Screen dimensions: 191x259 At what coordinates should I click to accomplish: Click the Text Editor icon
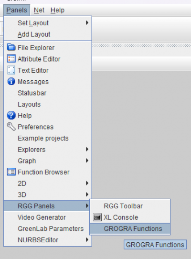[11, 70]
